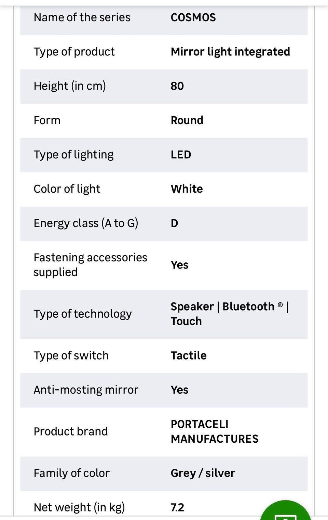Image resolution: width=328 pixels, height=520 pixels.
Task: Select the 'Type of switch' label
Action: pyautogui.click(x=71, y=355)
